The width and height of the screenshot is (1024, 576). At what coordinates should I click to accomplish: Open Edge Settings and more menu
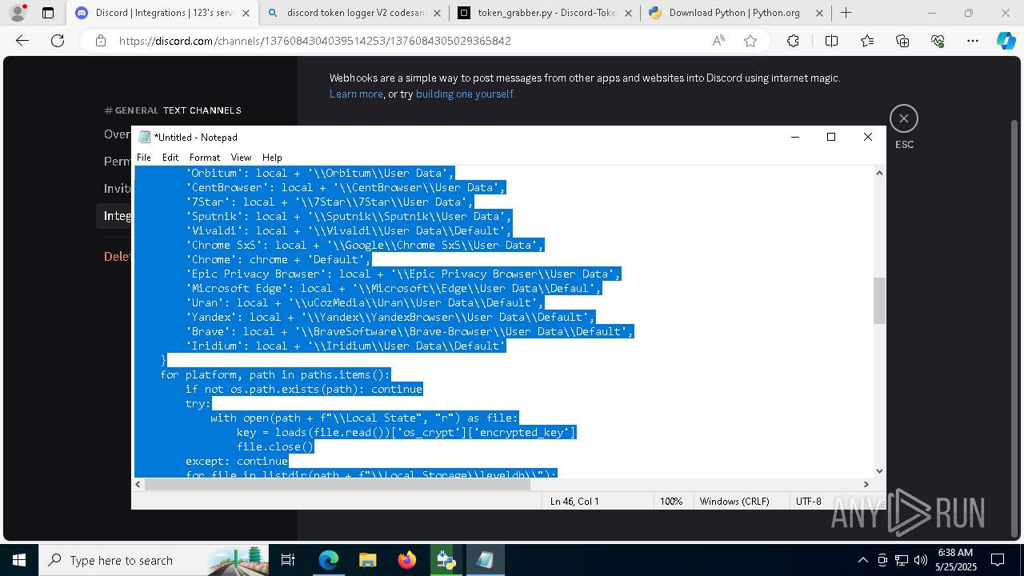coord(973,41)
